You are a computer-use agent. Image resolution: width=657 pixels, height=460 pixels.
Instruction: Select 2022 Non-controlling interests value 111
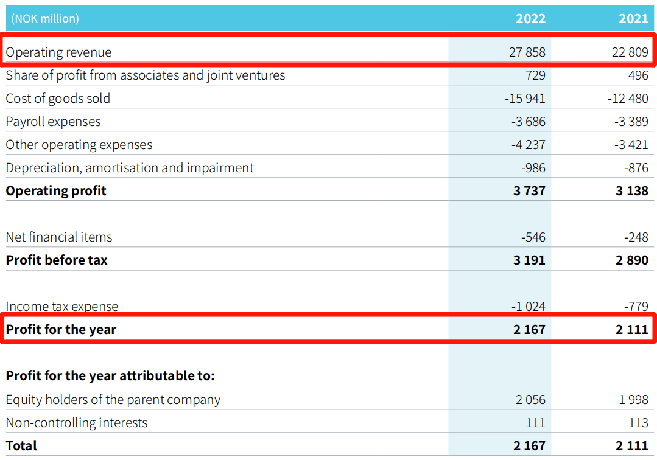(x=535, y=423)
